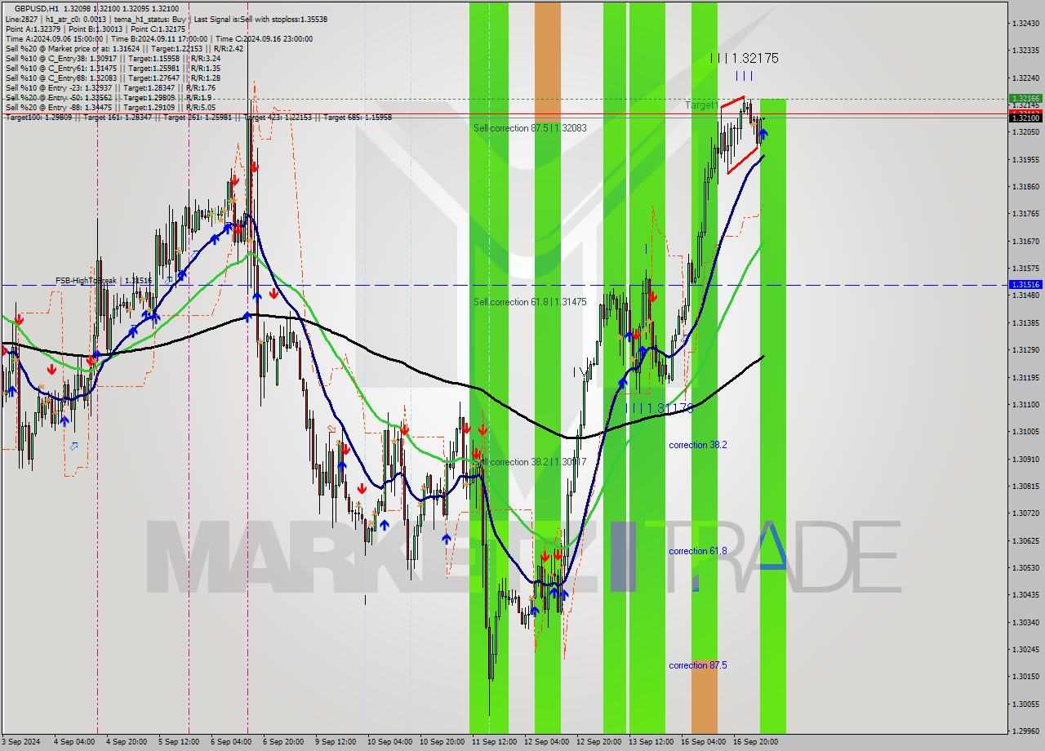The image size is (1045, 751).
Task: Click the '5 Sep 12:00' time label
Action: pos(178,742)
